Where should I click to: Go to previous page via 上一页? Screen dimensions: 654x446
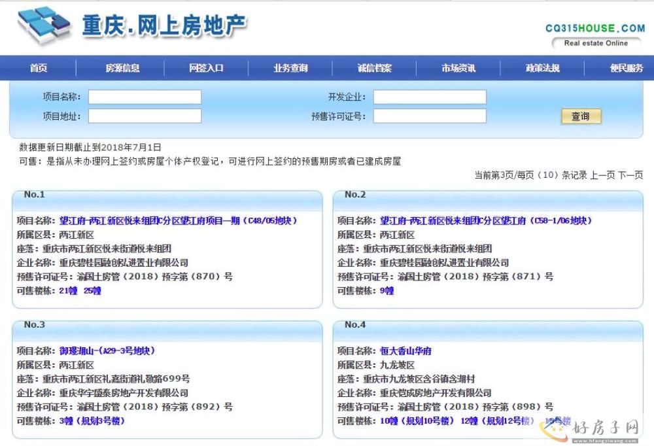tap(602, 175)
